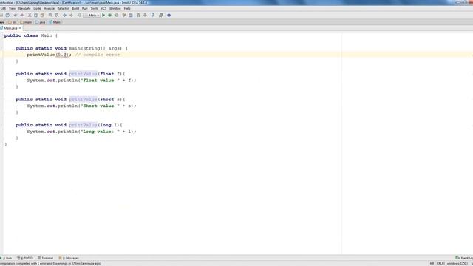The width and height of the screenshot is (473, 266).
Task: Click the VCS update project icon
Action: pos(138,15)
